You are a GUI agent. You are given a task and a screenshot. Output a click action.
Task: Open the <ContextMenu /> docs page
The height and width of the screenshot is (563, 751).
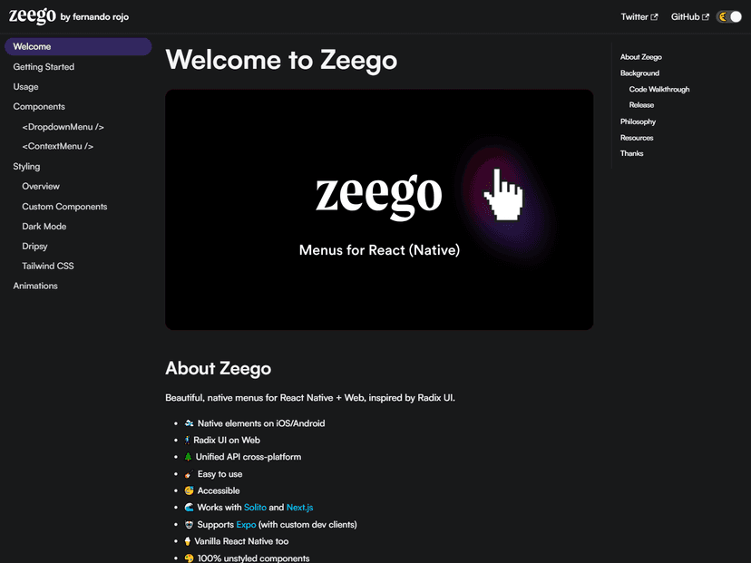pos(57,147)
